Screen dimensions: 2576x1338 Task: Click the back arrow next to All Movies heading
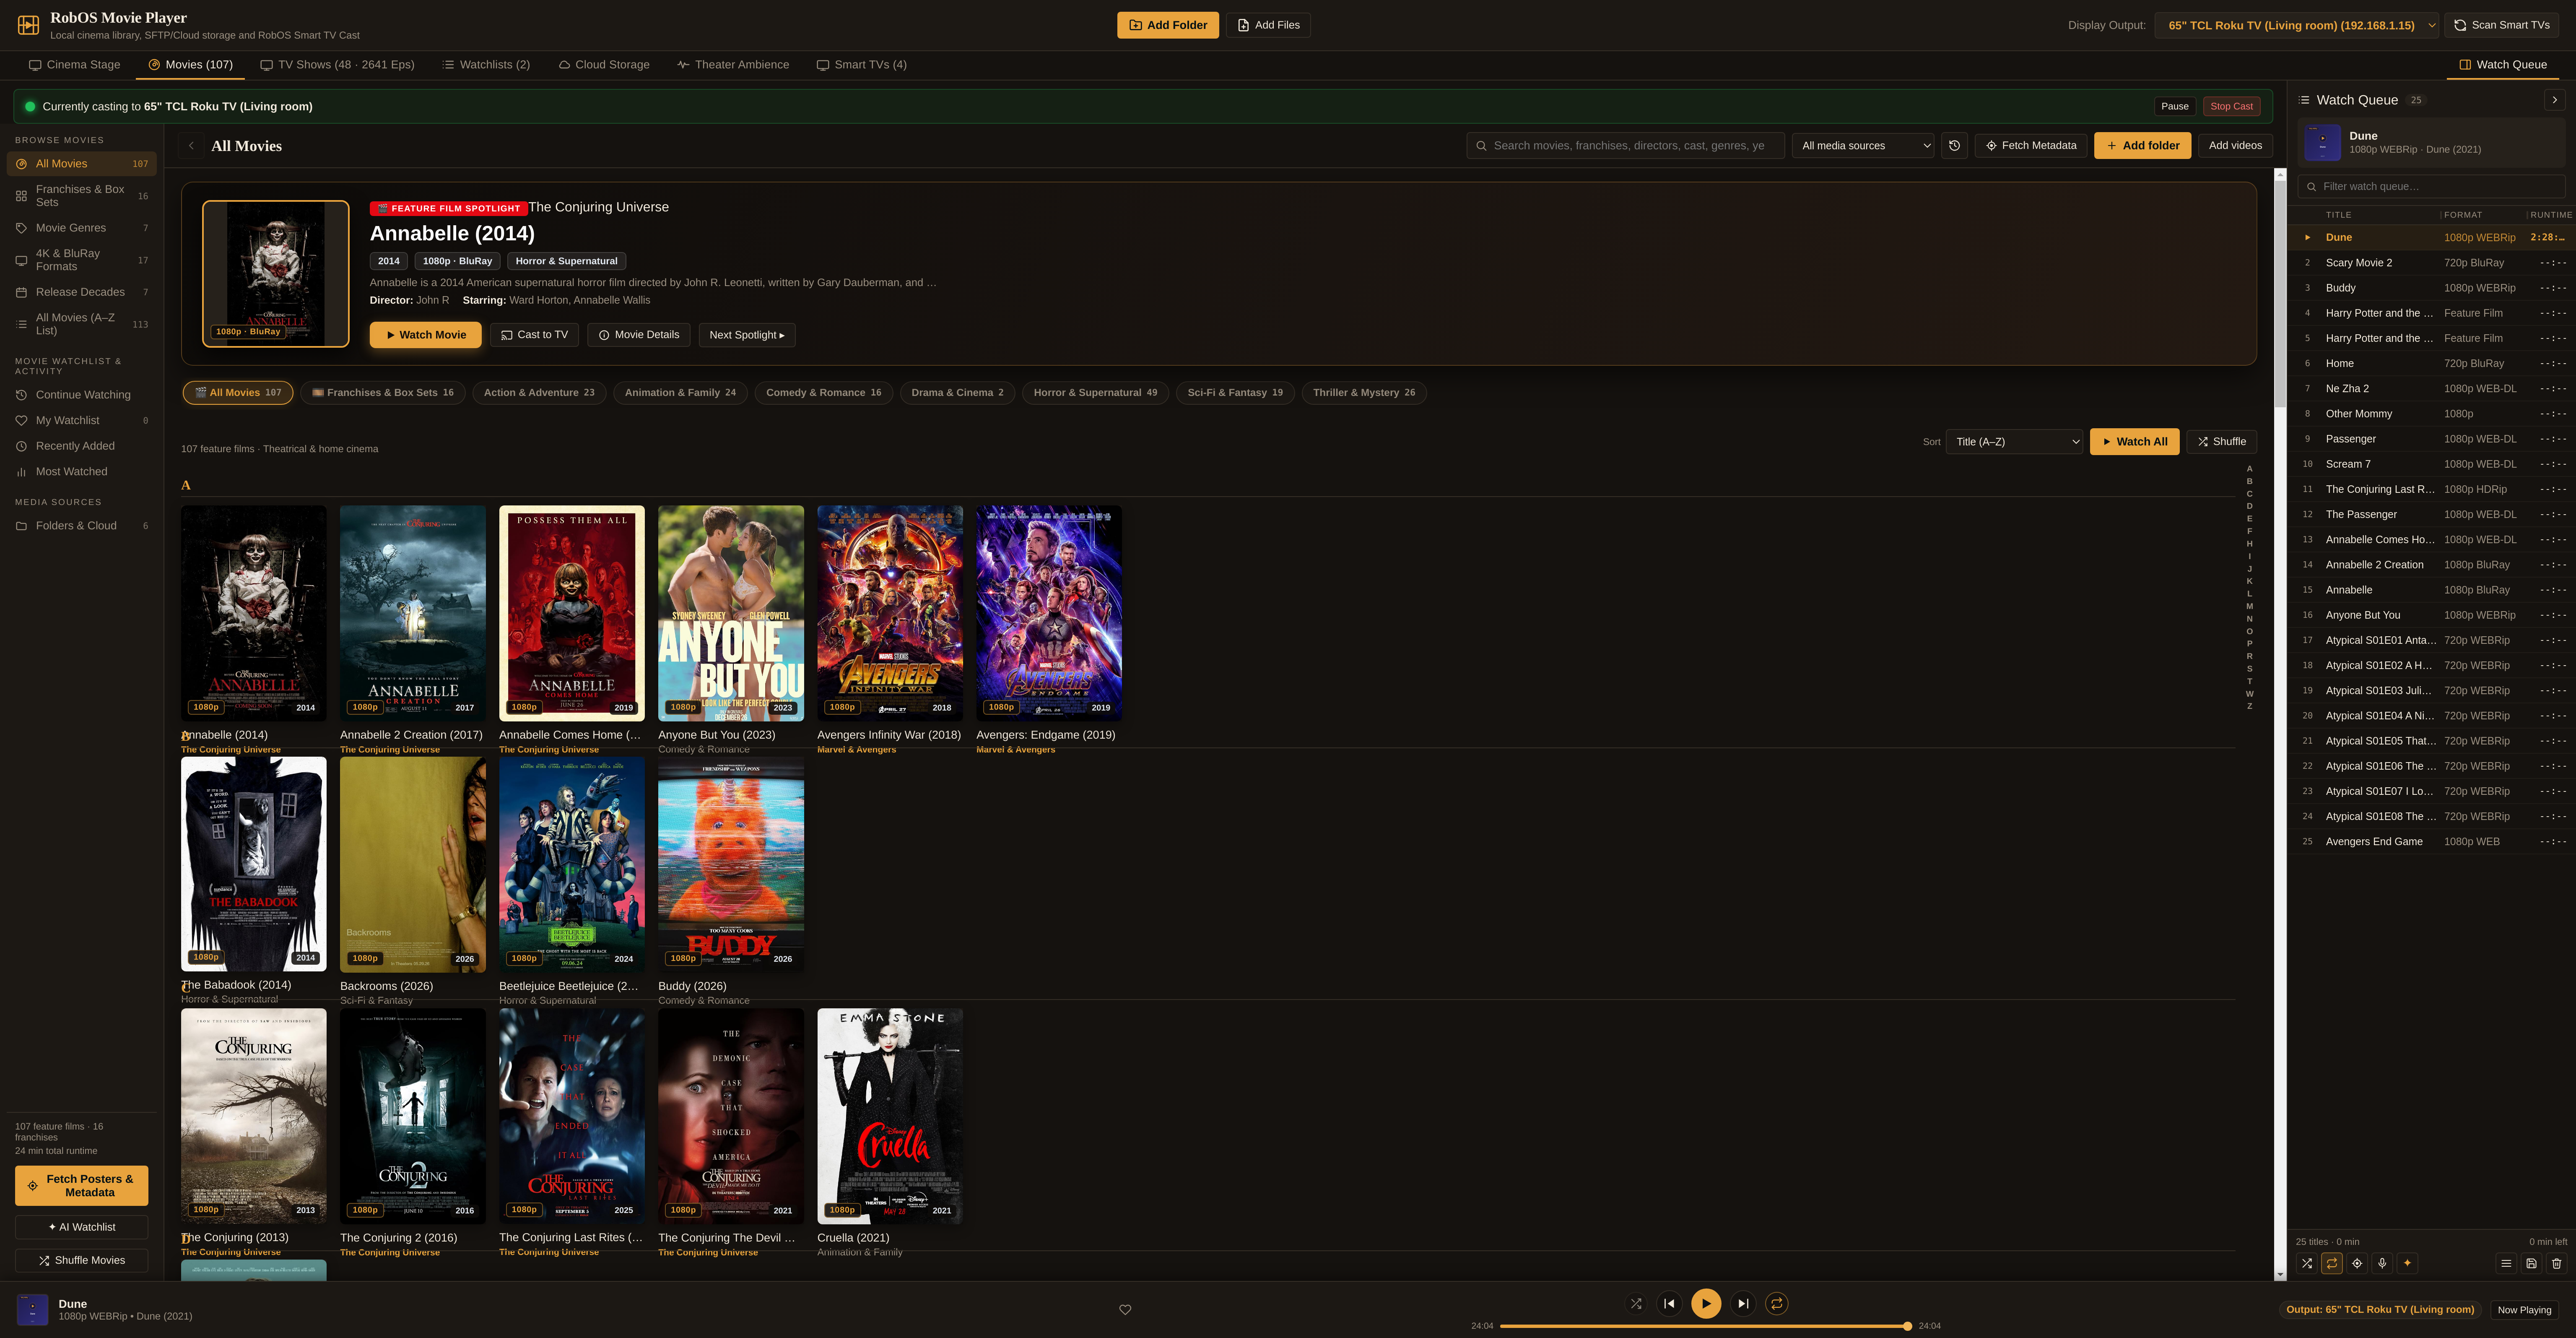point(192,146)
